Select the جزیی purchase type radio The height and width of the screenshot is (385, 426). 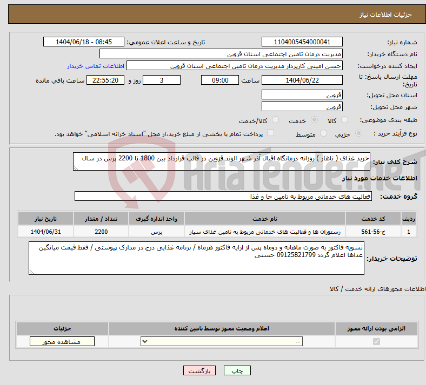(358, 133)
